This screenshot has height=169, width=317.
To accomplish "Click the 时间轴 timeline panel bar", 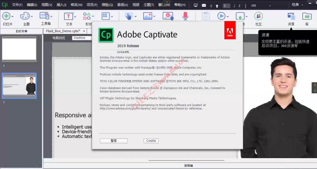I will point(188,165).
